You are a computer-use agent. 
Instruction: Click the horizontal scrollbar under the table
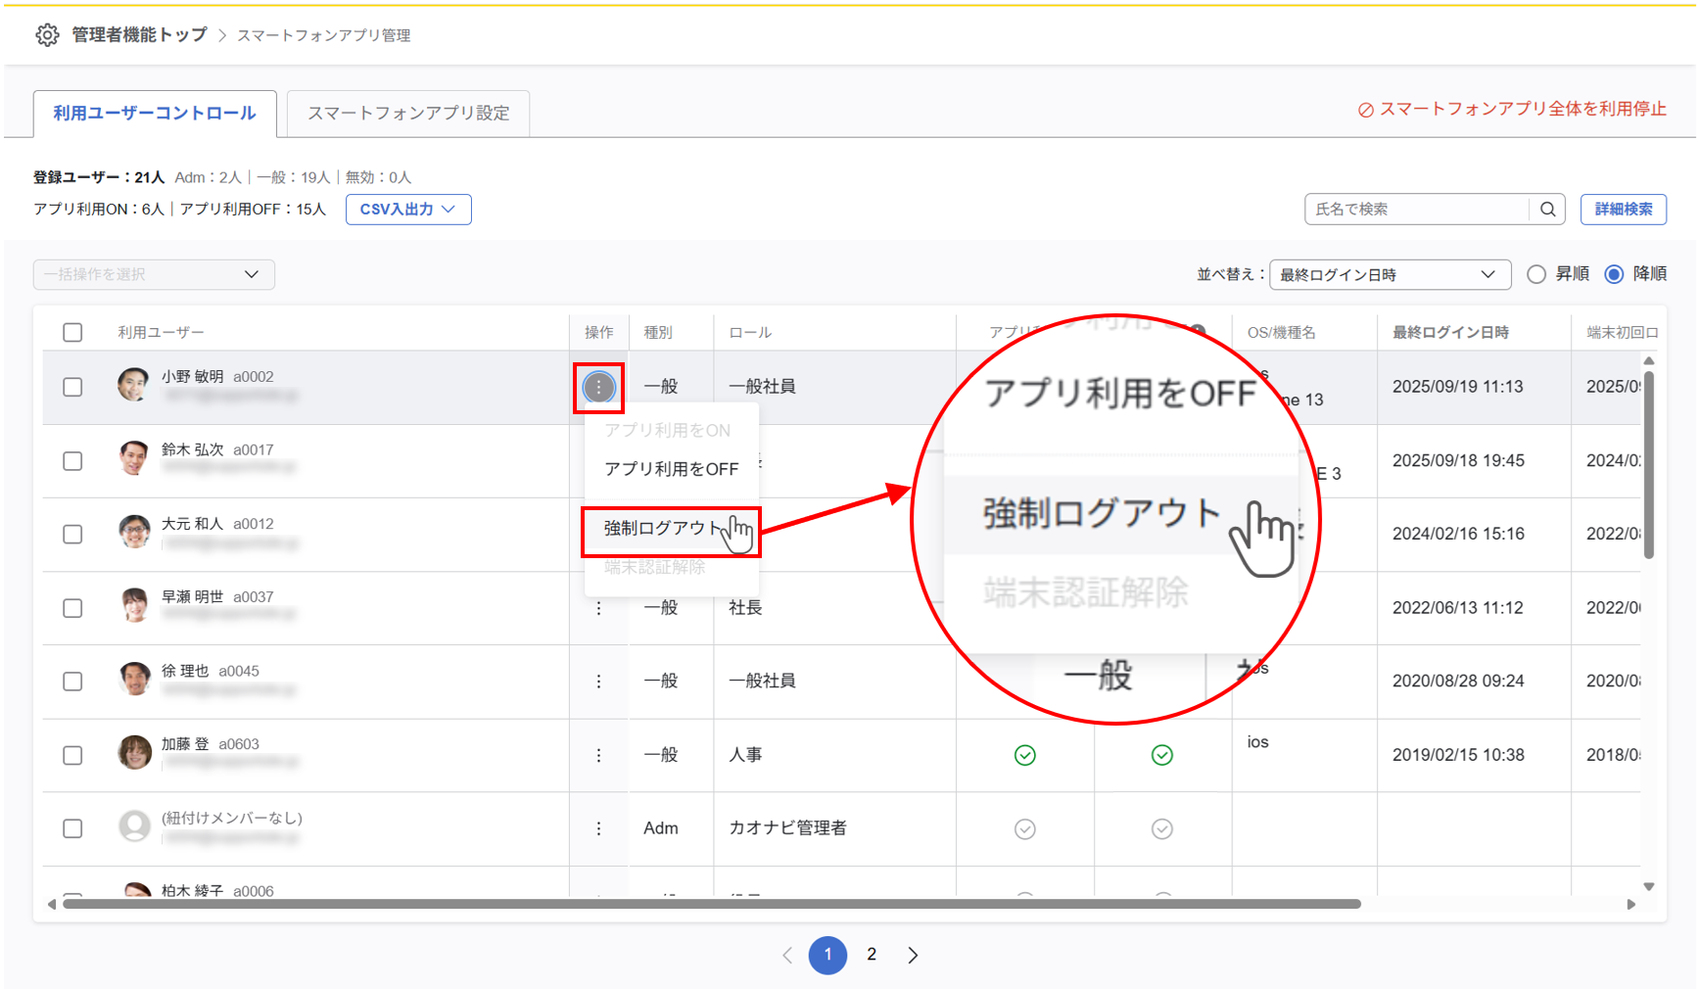711,904
